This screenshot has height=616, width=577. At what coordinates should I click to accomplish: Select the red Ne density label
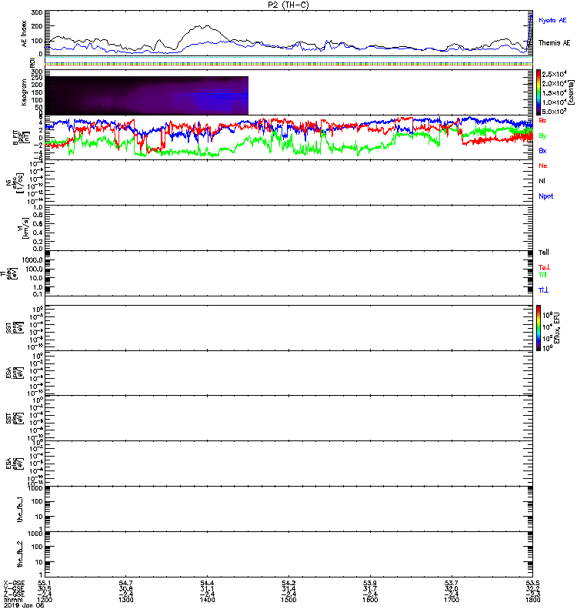pyautogui.click(x=543, y=166)
